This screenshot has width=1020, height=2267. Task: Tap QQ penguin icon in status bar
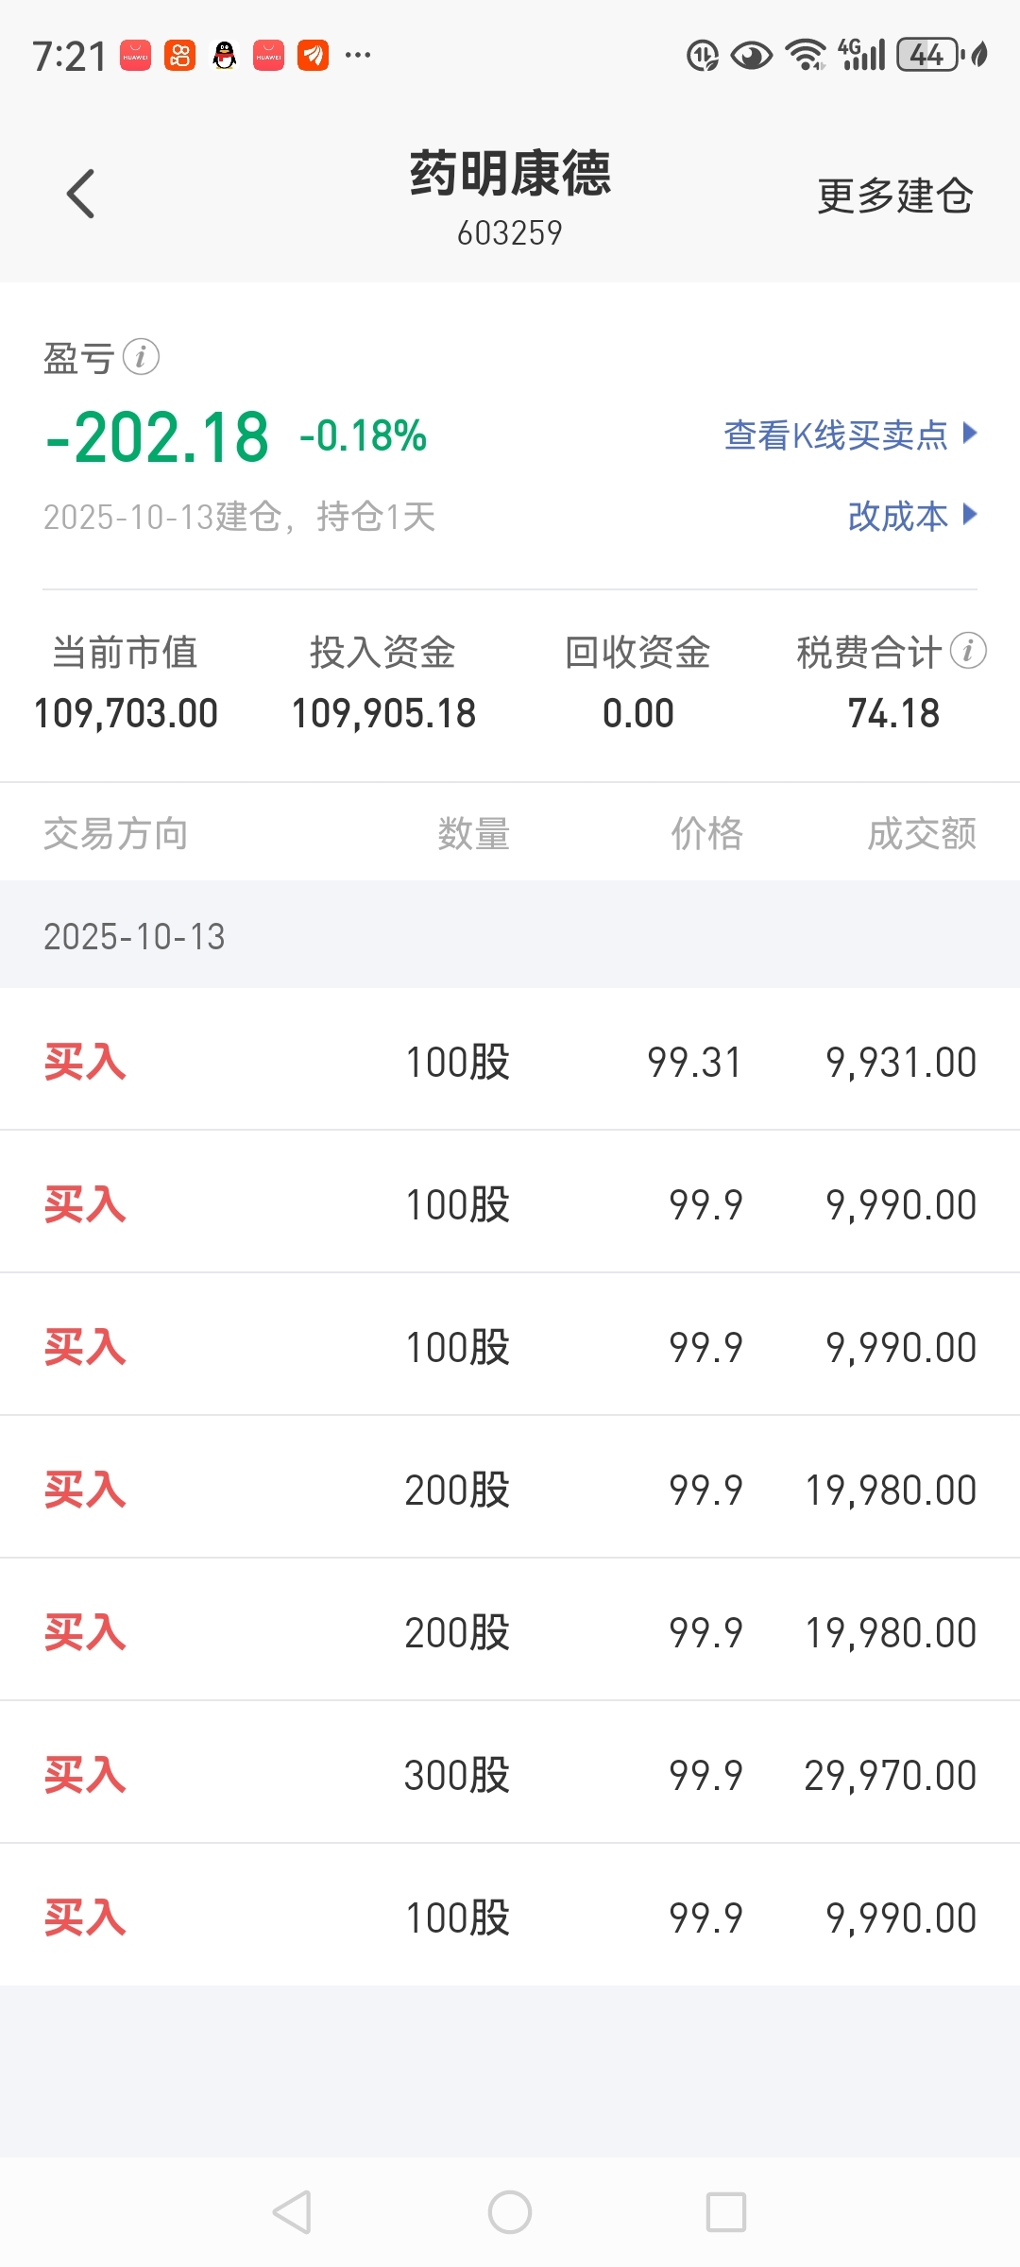click(x=224, y=56)
